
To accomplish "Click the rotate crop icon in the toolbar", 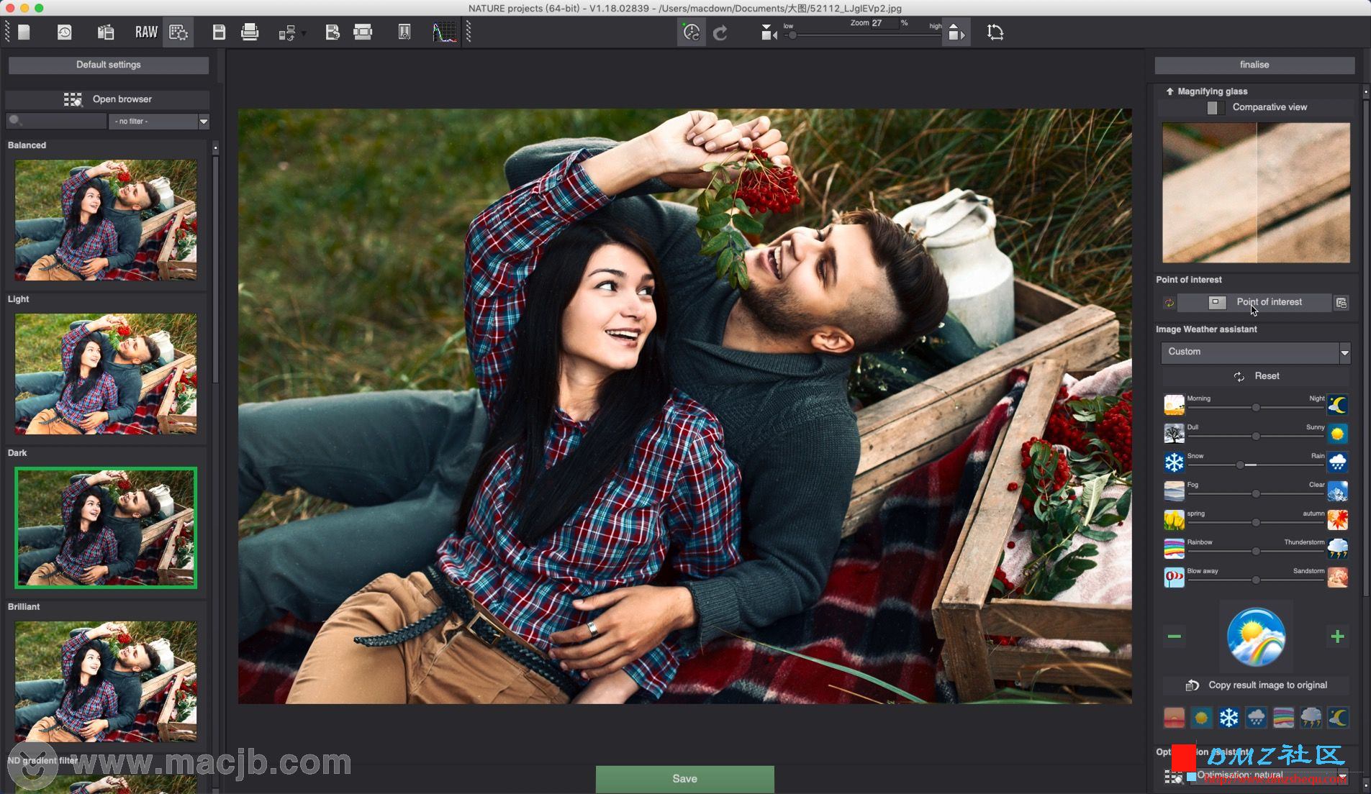I will coord(995,32).
